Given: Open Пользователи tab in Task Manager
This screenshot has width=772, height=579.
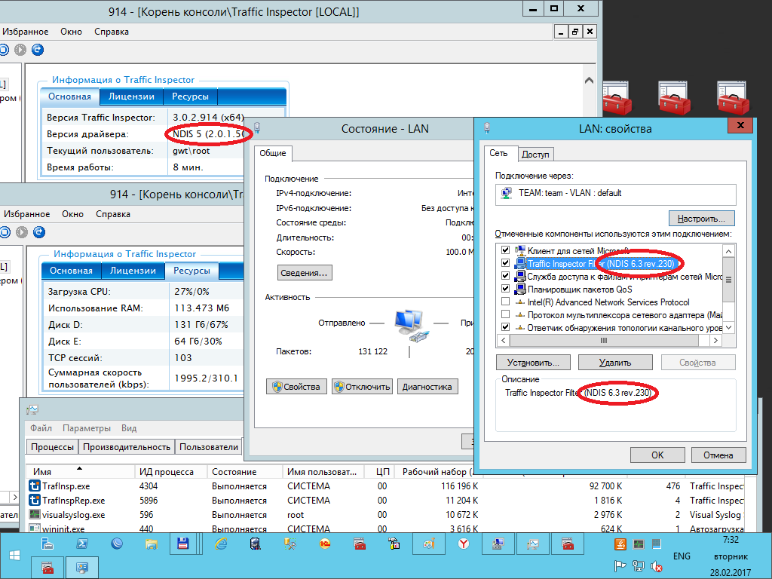Looking at the screenshot, I should [209, 447].
